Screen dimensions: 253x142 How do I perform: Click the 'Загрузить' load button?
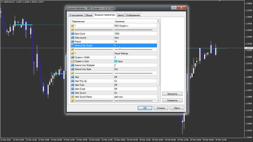tap(172, 94)
